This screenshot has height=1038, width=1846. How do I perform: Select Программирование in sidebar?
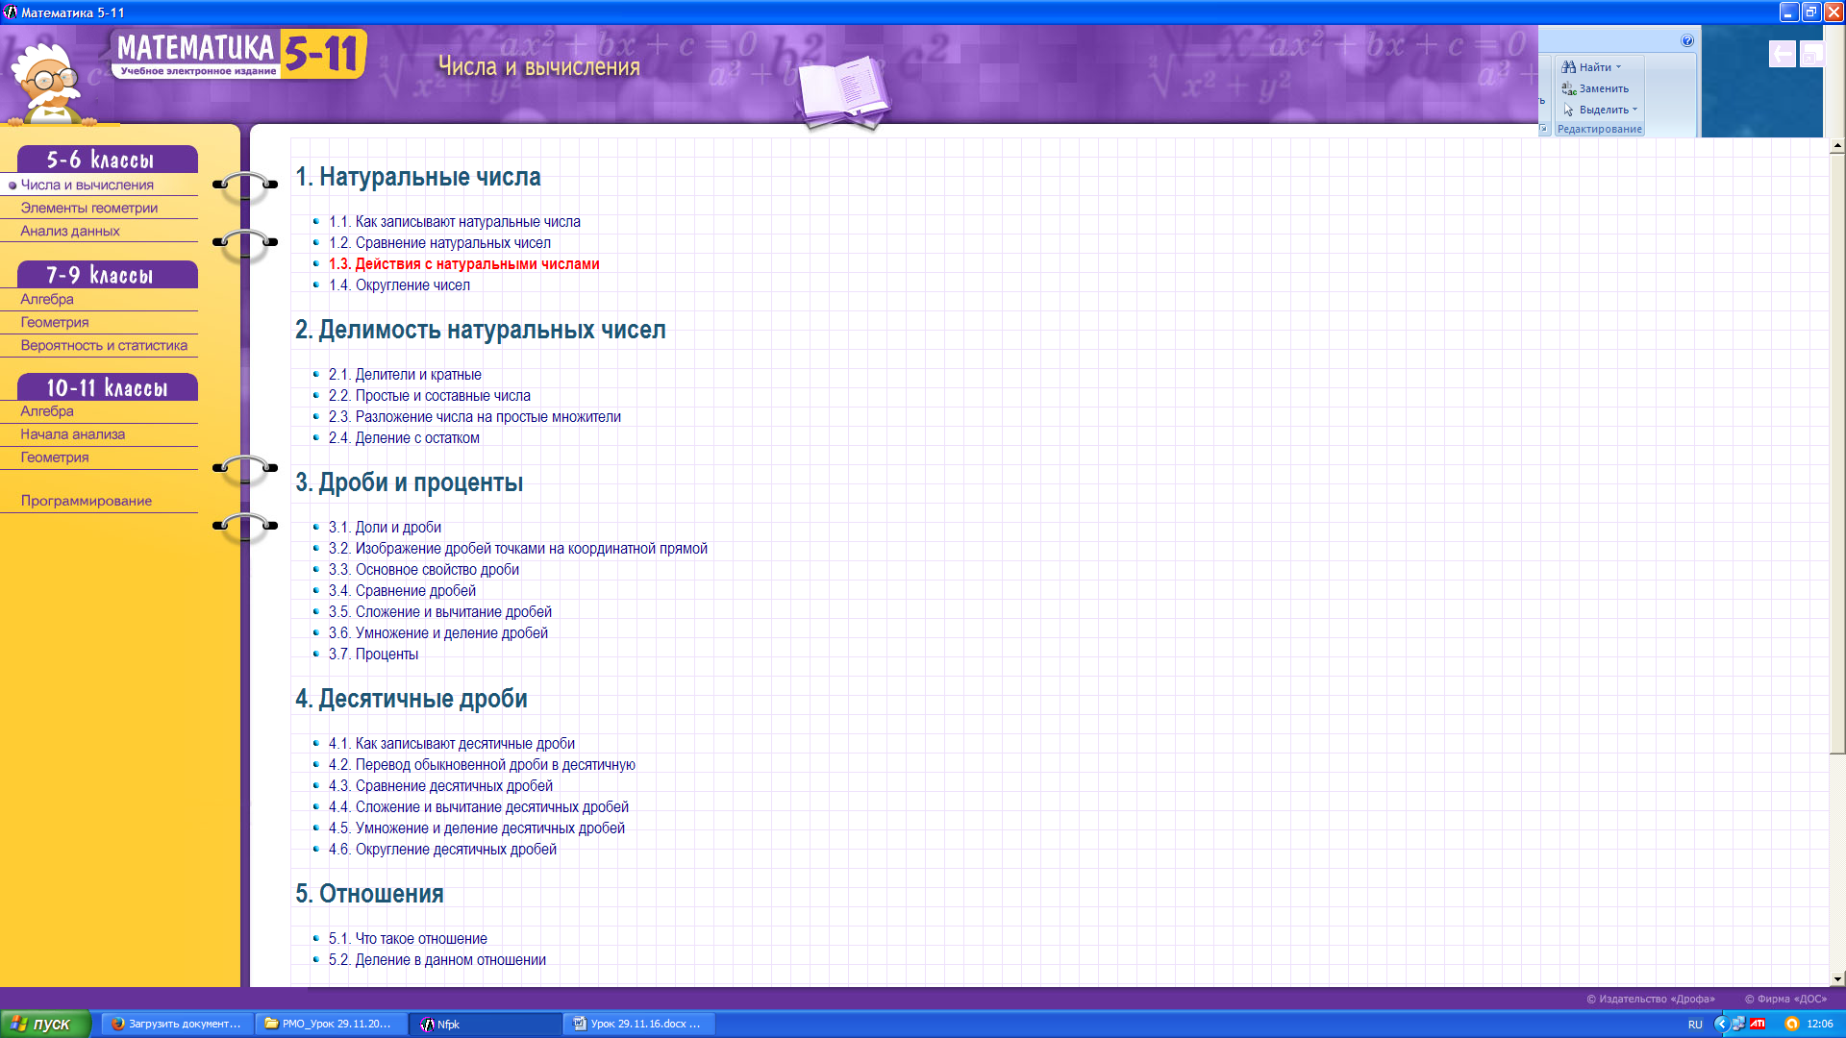(87, 500)
